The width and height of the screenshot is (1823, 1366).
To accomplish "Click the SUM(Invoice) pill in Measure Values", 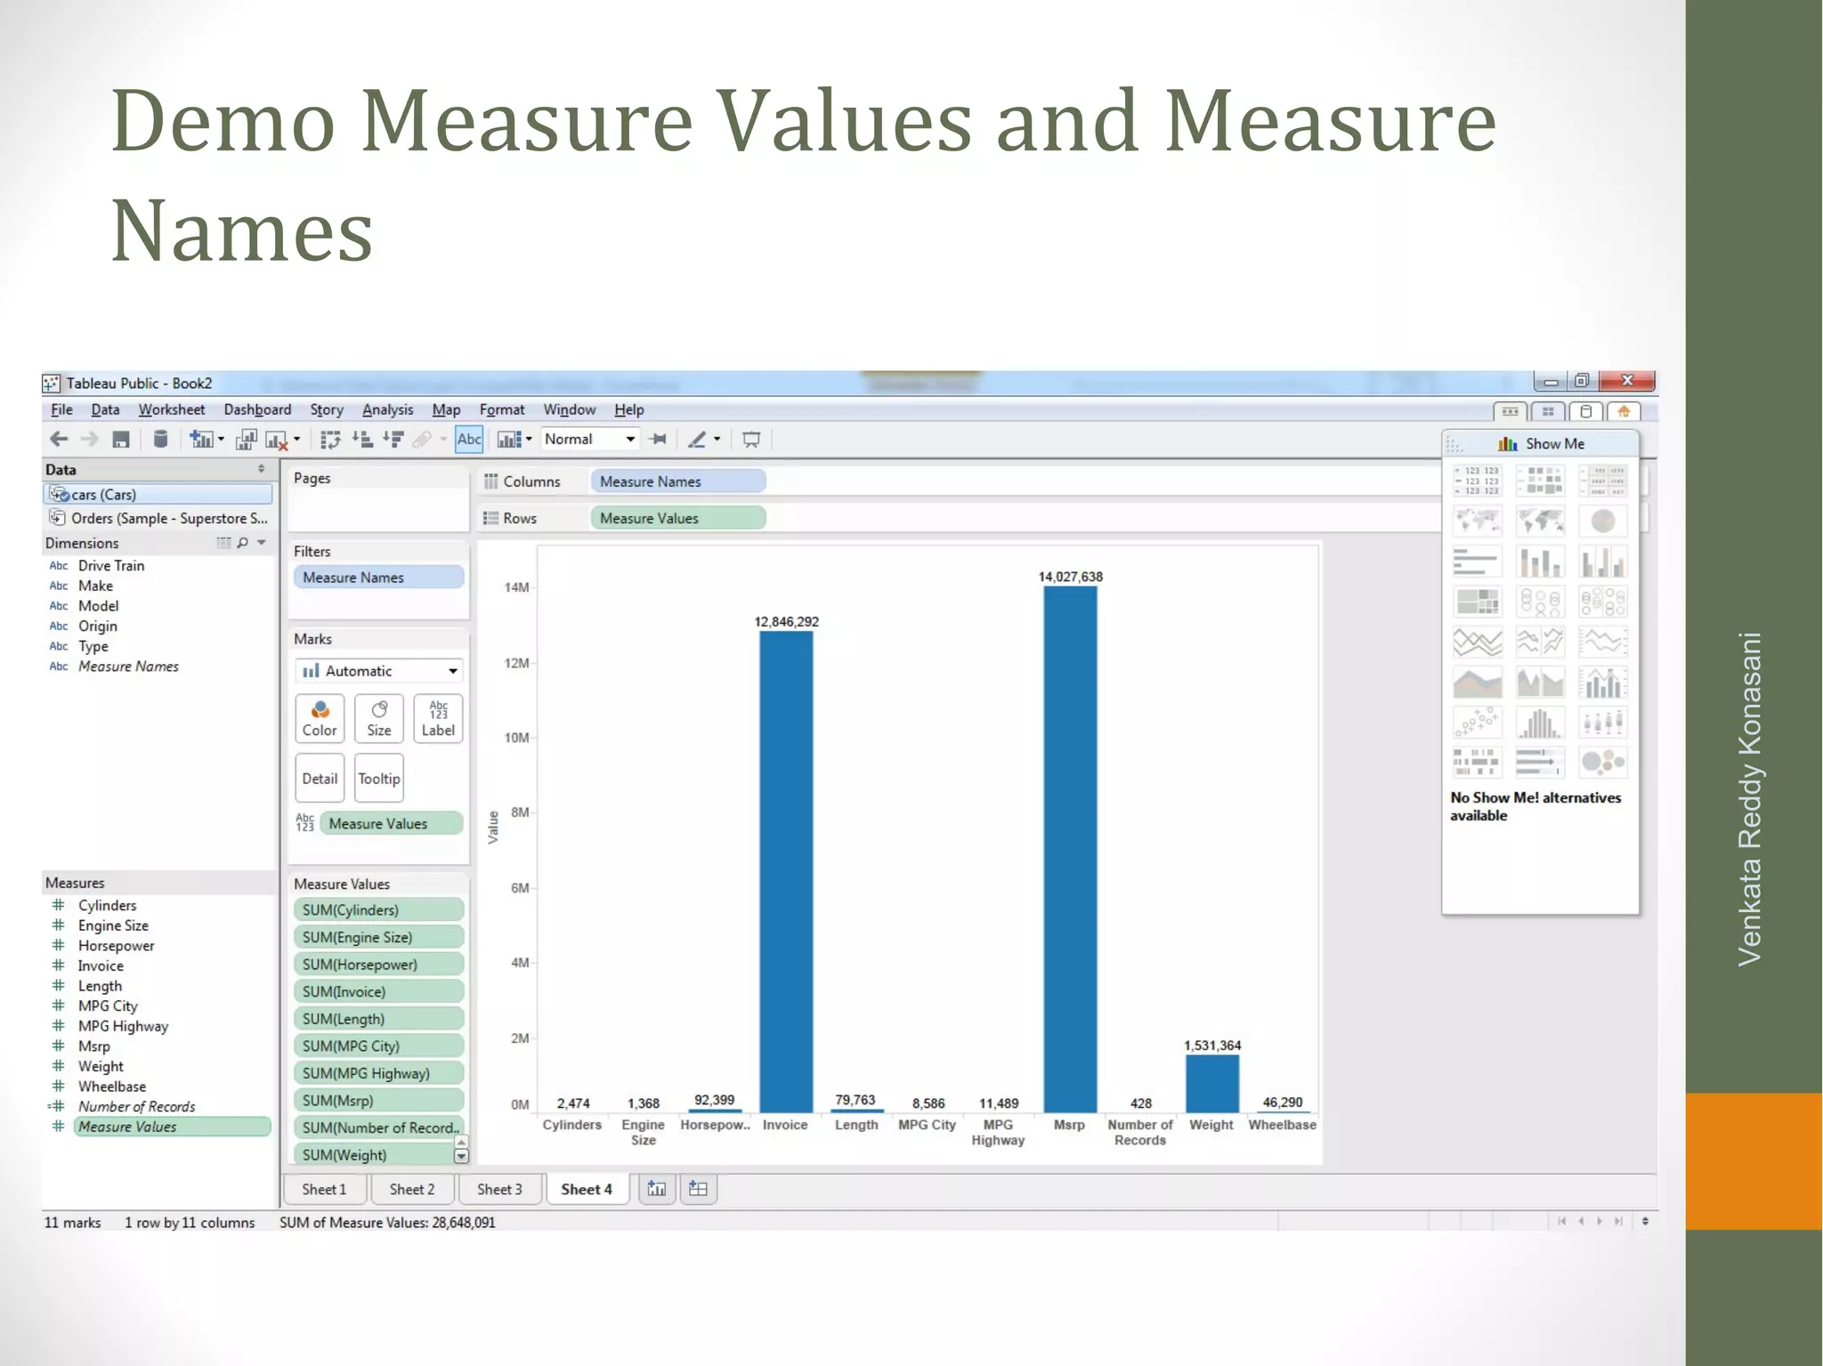I will 378,991.
